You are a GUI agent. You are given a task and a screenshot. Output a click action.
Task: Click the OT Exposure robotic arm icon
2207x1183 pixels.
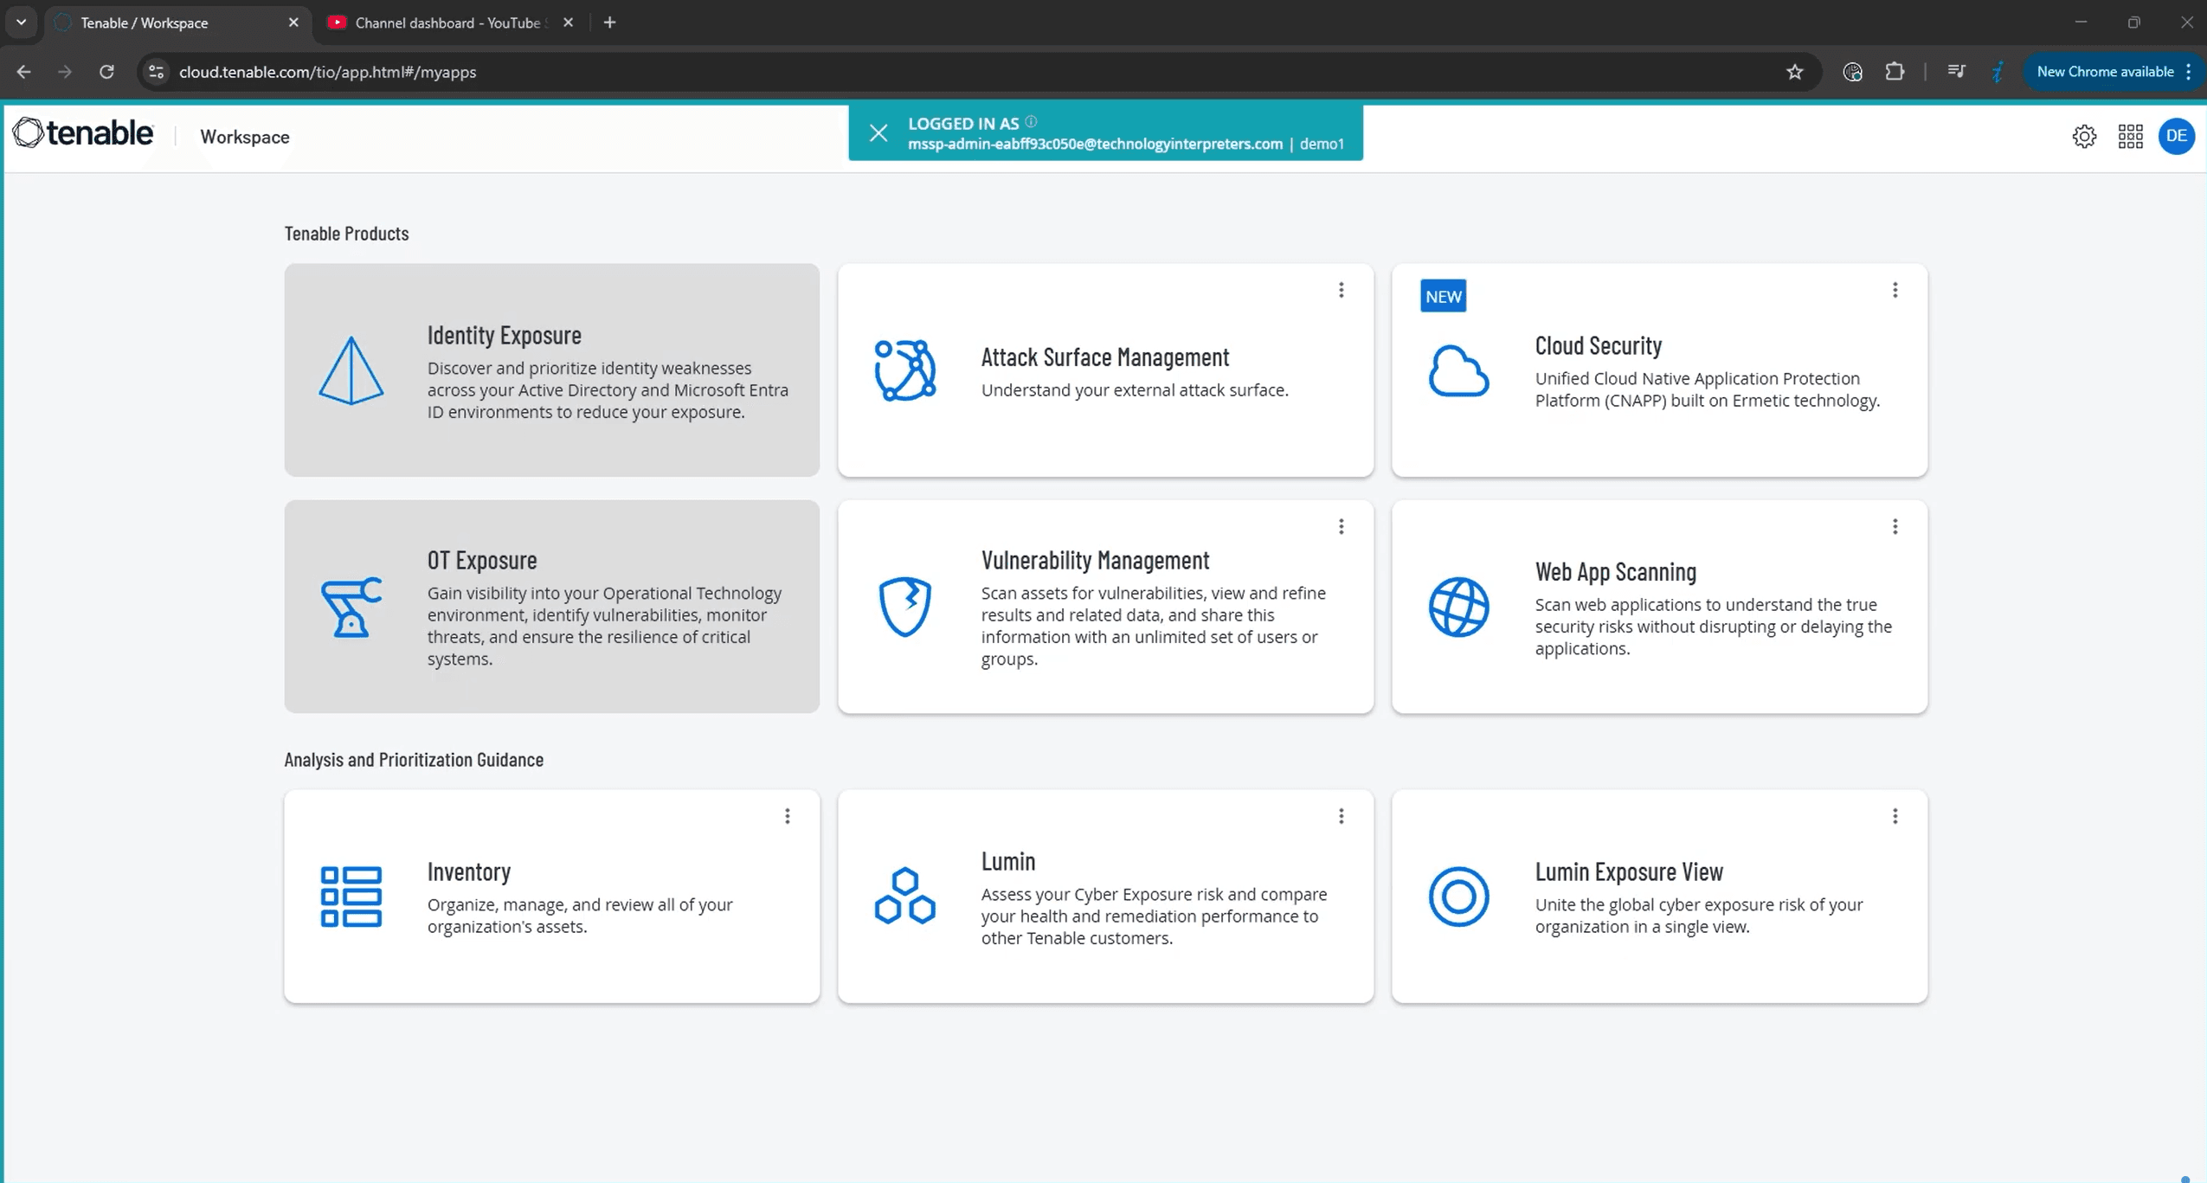tap(350, 607)
